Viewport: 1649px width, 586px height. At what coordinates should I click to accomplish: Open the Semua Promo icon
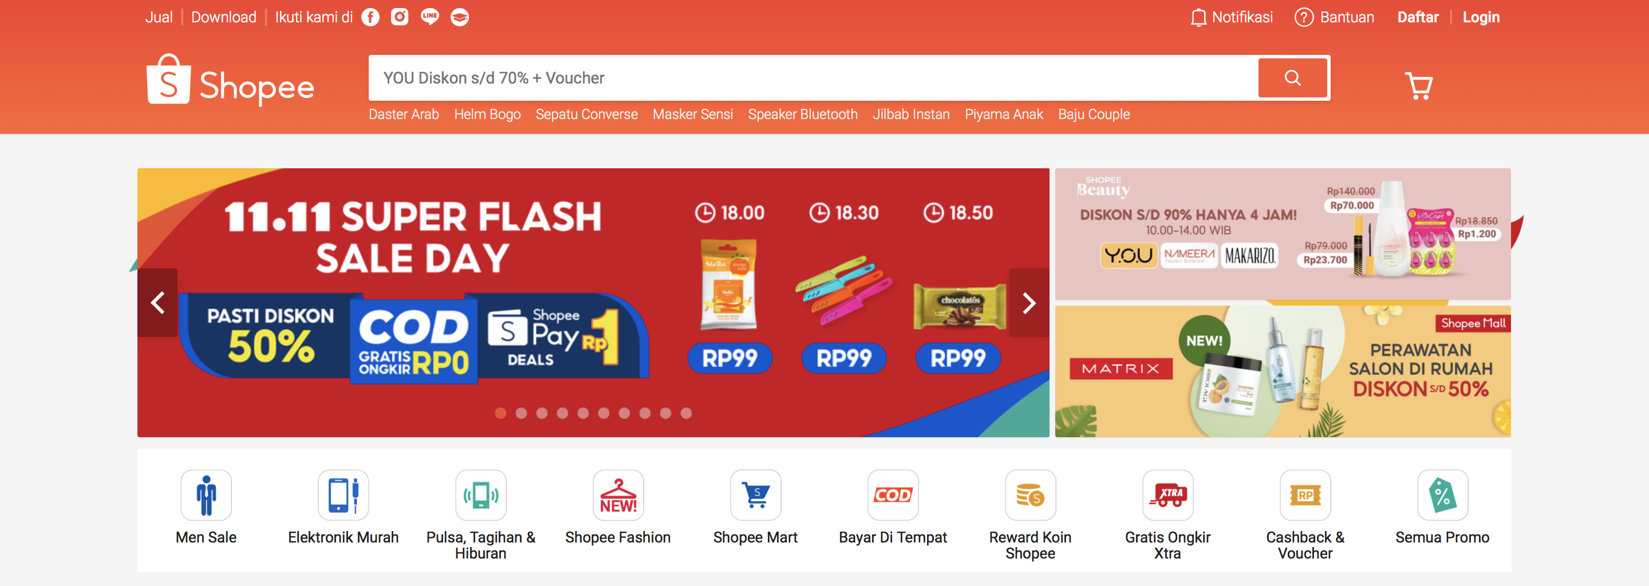pos(1442,495)
